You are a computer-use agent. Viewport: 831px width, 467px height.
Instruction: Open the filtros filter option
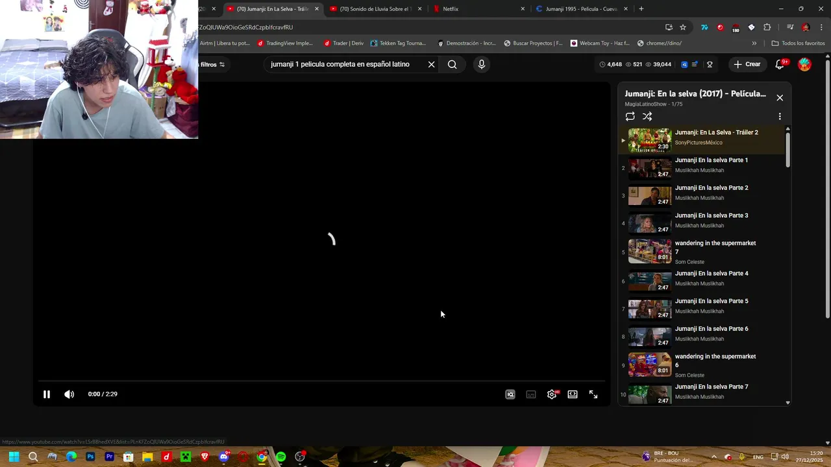(212, 64)
